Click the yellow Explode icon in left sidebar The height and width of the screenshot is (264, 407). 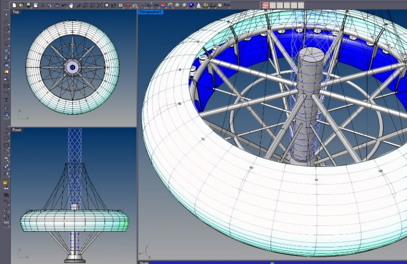pyautogui.click(x=6, y=182)
